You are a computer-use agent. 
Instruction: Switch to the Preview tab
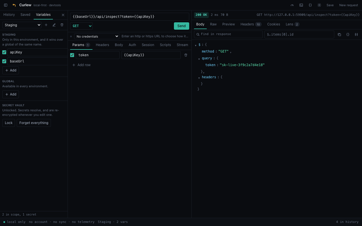point(229,24)
